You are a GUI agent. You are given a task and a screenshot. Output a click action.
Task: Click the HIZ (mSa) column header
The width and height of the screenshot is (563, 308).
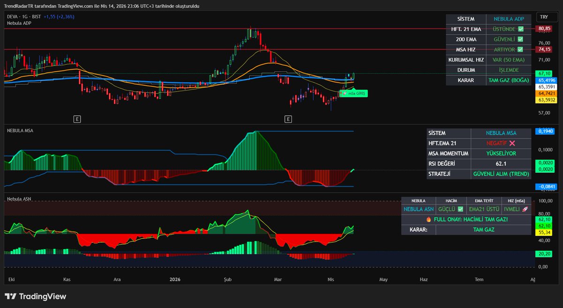click(x=516, y=200)
